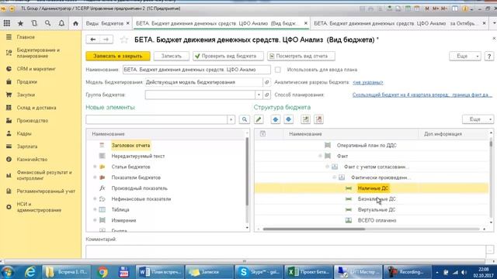Image resolution: width=497 pixels, height=279 pixels.
Task: Close the Виды бюджетов tab
Action: pos(127,23)
